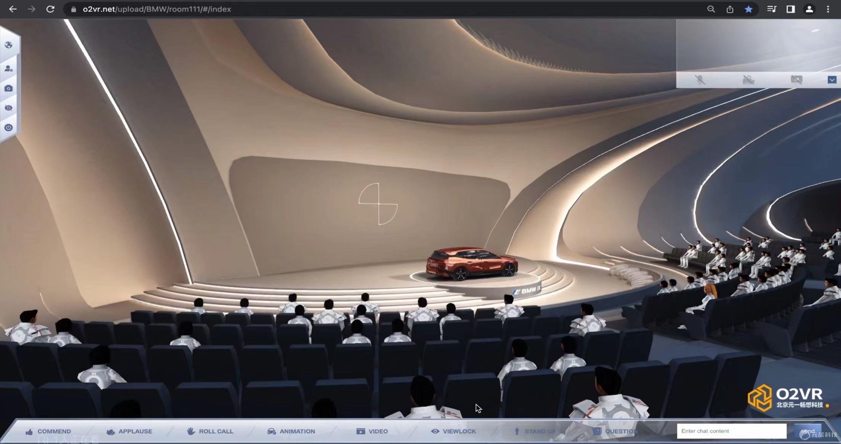Viewport: 841px width, 444px height.
Task: Open the ANIMATION option
Action: click(x=291, y=431)
